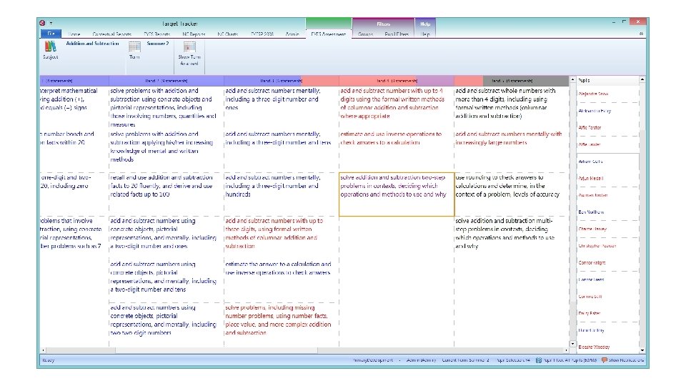This screenshot has height=386, width=686.
Task: Click the Current Term Summer 2 status text
Action: (465, 360)
